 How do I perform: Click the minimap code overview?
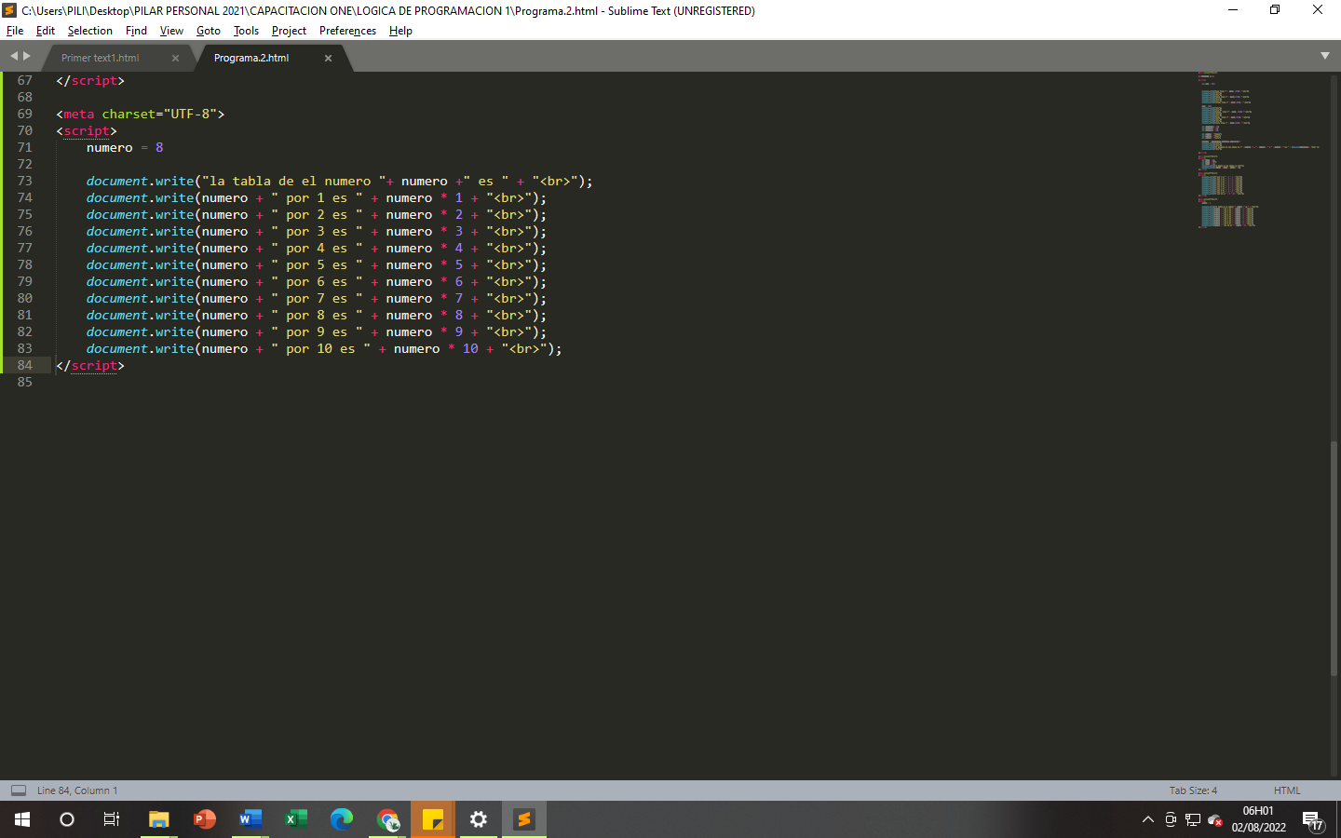pyautogui.click(x=1257, y=149)
